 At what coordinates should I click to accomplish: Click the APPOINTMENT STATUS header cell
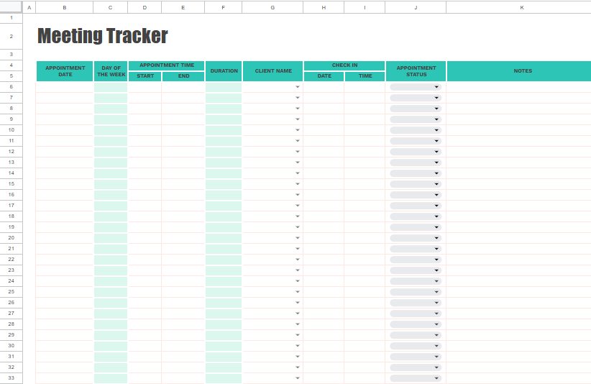click(x=416, y=71)
